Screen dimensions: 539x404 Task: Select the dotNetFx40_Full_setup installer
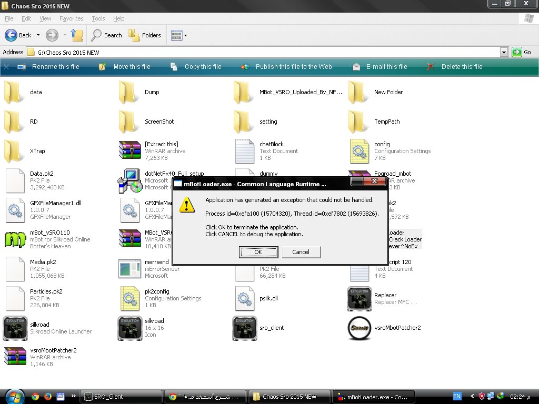click(x=144, y=180)
